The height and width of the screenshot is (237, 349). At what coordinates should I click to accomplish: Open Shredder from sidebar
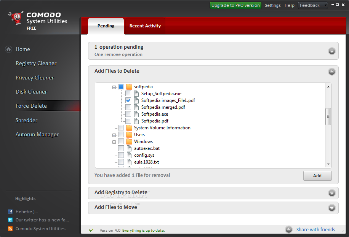click(27, 120)
